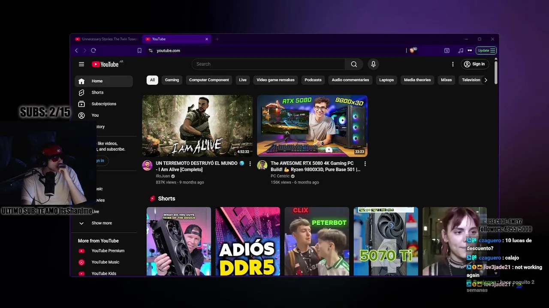The height and width of the screenshot is (308, 549).
Task: Start voice search with the microphone
Action: coord(373,64)
